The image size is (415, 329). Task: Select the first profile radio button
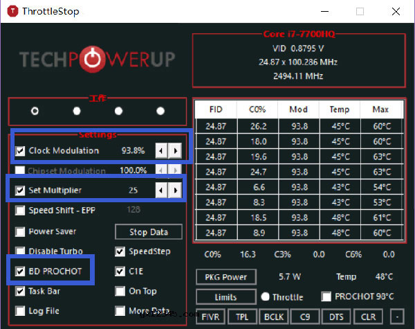35,111
